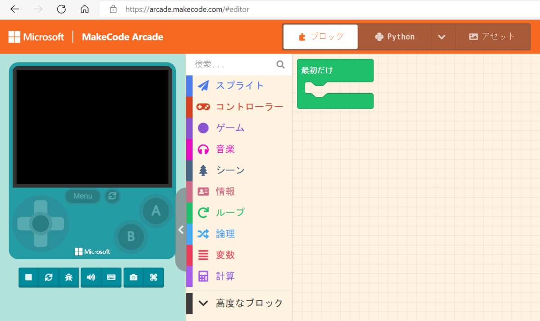540x321 pixels.
Task: Show the keyboard controls icon
Action: click(x=111, y=277)
